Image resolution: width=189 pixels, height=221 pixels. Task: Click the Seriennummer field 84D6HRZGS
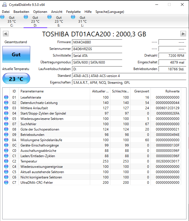pos(97,49)
